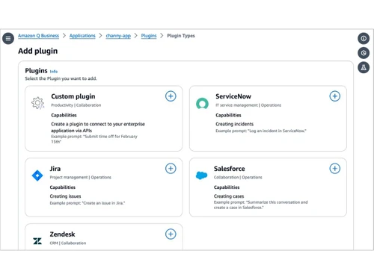Click 'IT service management | Operations' text
The width and height of the screenshot is (374, 280).
tap(248, 105)
